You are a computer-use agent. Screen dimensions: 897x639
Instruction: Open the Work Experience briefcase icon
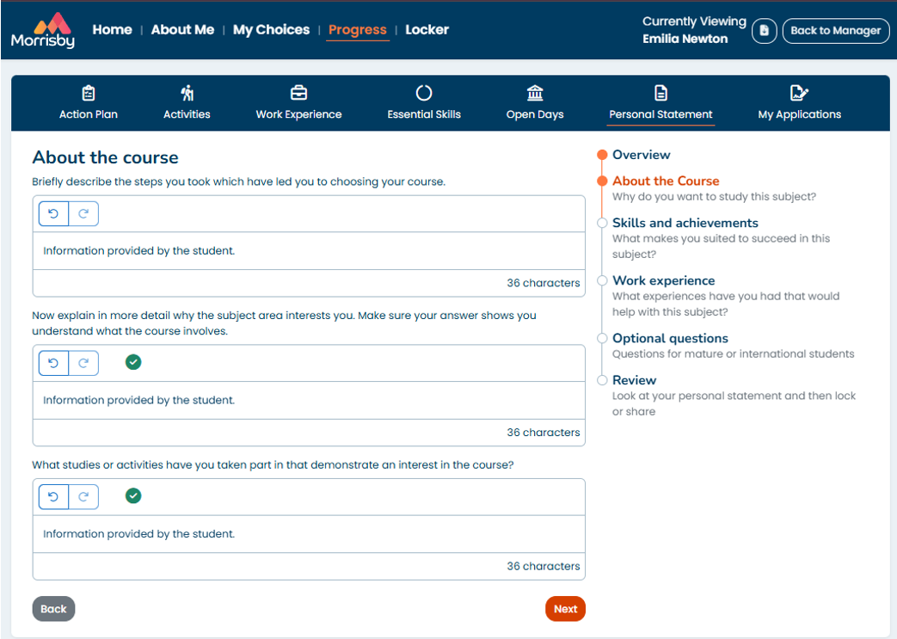298,93
